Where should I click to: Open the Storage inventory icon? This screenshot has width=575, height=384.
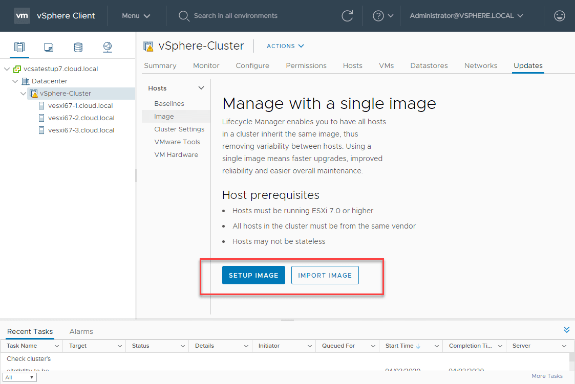click(x=78, y=47)
